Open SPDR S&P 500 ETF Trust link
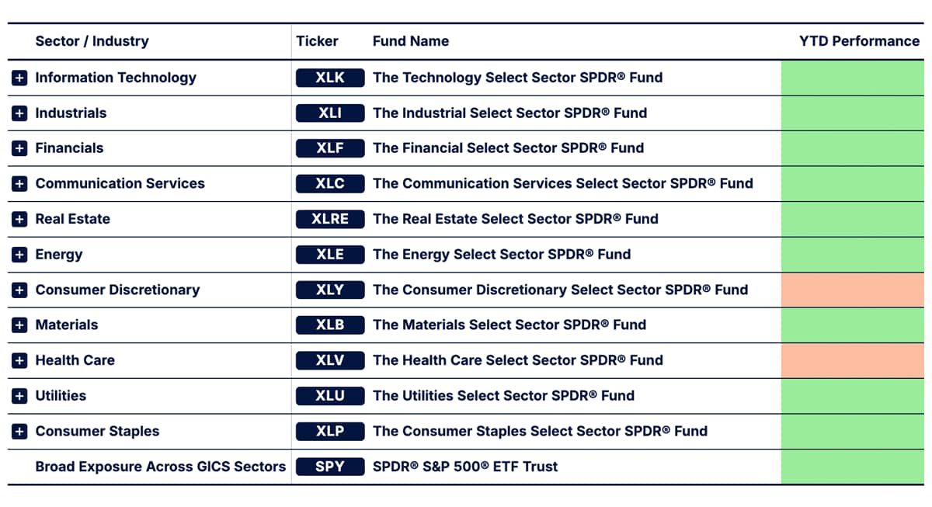The image size is (932, 507). tap(465, 467)
